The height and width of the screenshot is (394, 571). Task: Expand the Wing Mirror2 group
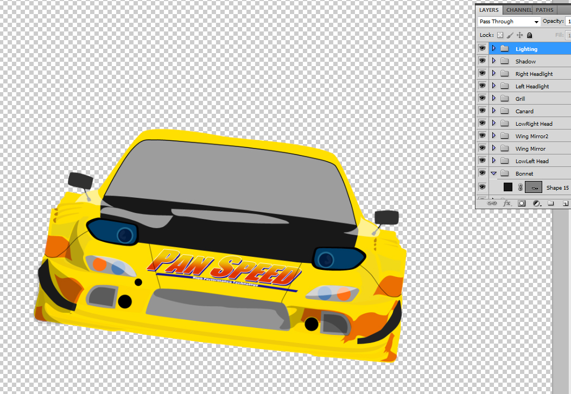(x=494, y=135)
